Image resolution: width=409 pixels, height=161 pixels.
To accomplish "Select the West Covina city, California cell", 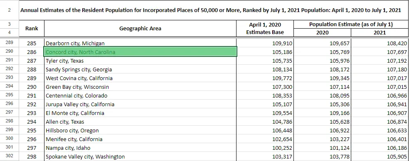I will 140,78.
